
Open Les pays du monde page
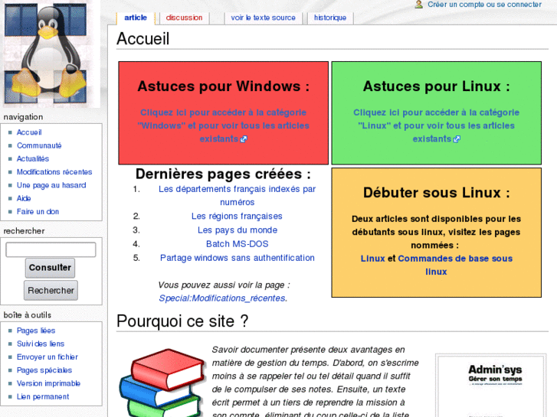[238, 230]
